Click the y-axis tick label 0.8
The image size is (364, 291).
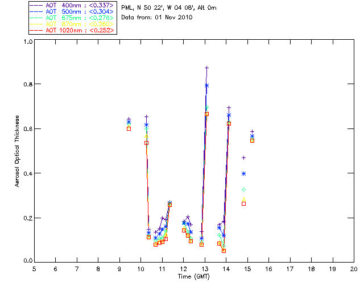28,84
